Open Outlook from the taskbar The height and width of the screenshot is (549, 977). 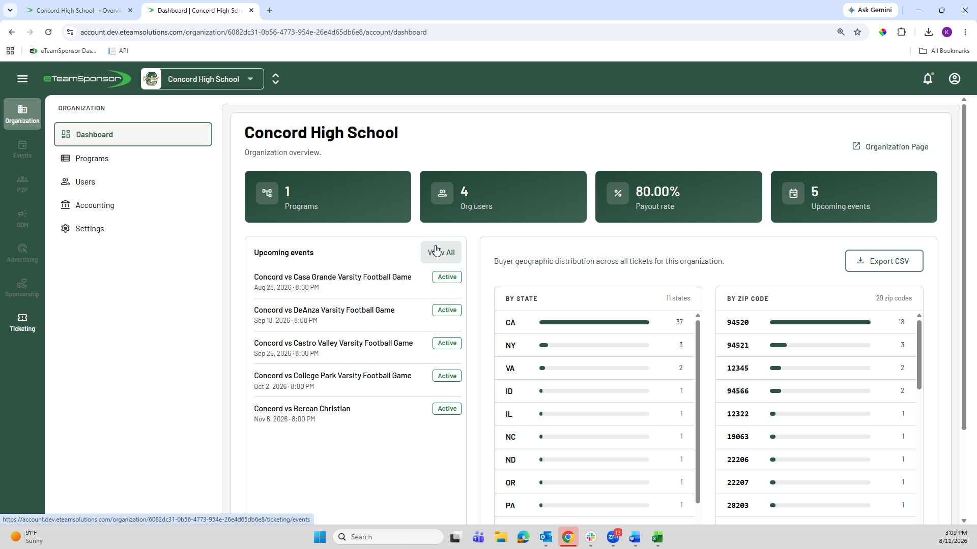coord(546,537)
